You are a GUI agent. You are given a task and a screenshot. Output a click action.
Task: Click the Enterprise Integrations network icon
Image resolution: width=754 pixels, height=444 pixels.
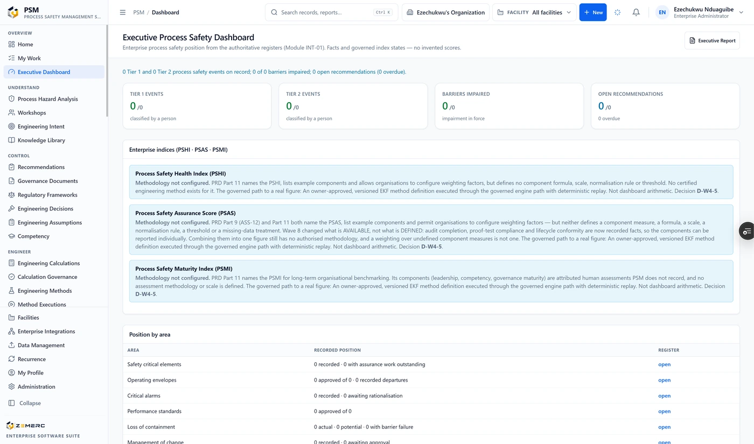tap(11, 332)
